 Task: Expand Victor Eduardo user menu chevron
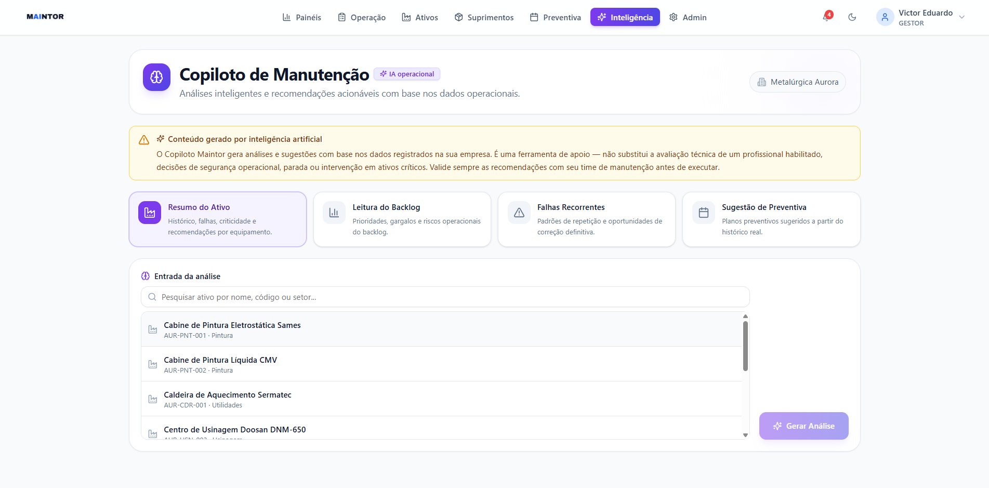click(x=962, y=17)
